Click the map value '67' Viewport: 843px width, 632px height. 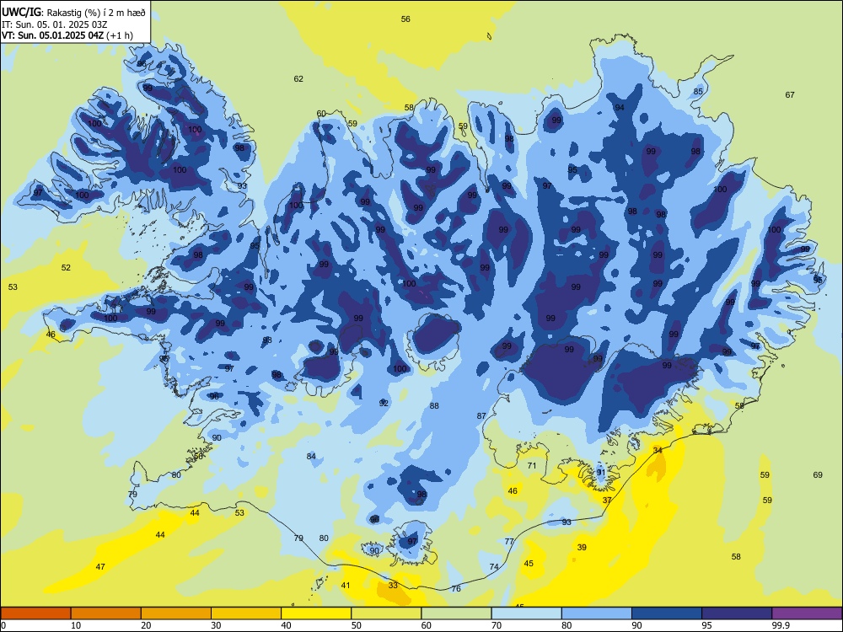click(x=790, y=94)
